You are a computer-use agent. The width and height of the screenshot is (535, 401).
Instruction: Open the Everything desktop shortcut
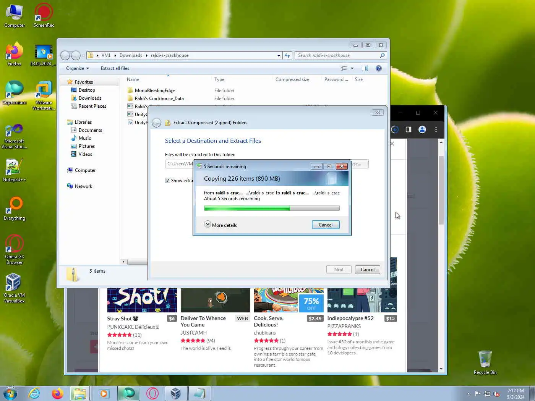[x=14, y=209]
